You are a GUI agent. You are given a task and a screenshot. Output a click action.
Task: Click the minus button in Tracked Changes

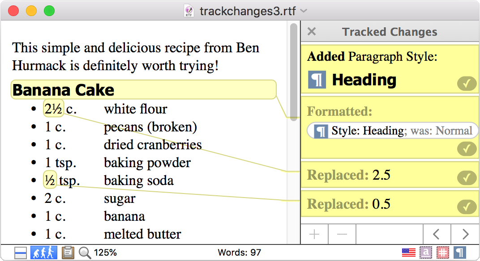[342, 234]
